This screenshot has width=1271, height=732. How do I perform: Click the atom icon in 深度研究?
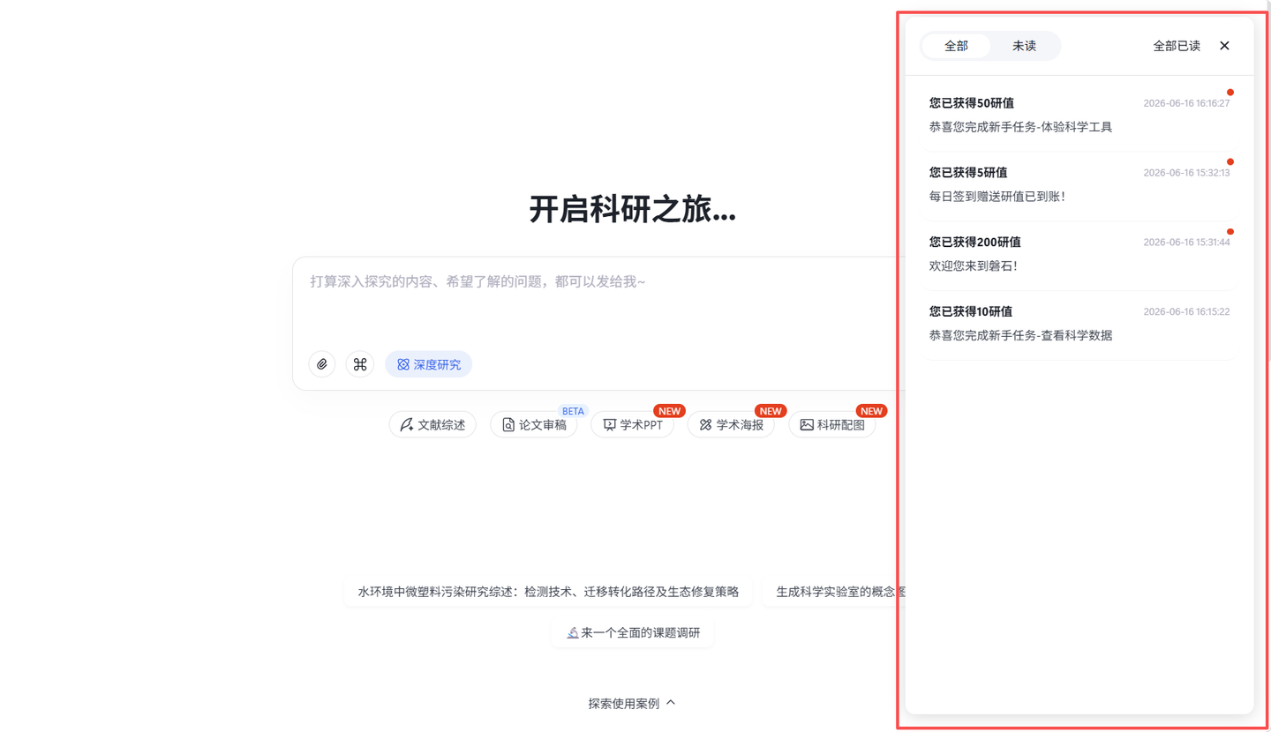pyautogui.click(x=403, y=364)
